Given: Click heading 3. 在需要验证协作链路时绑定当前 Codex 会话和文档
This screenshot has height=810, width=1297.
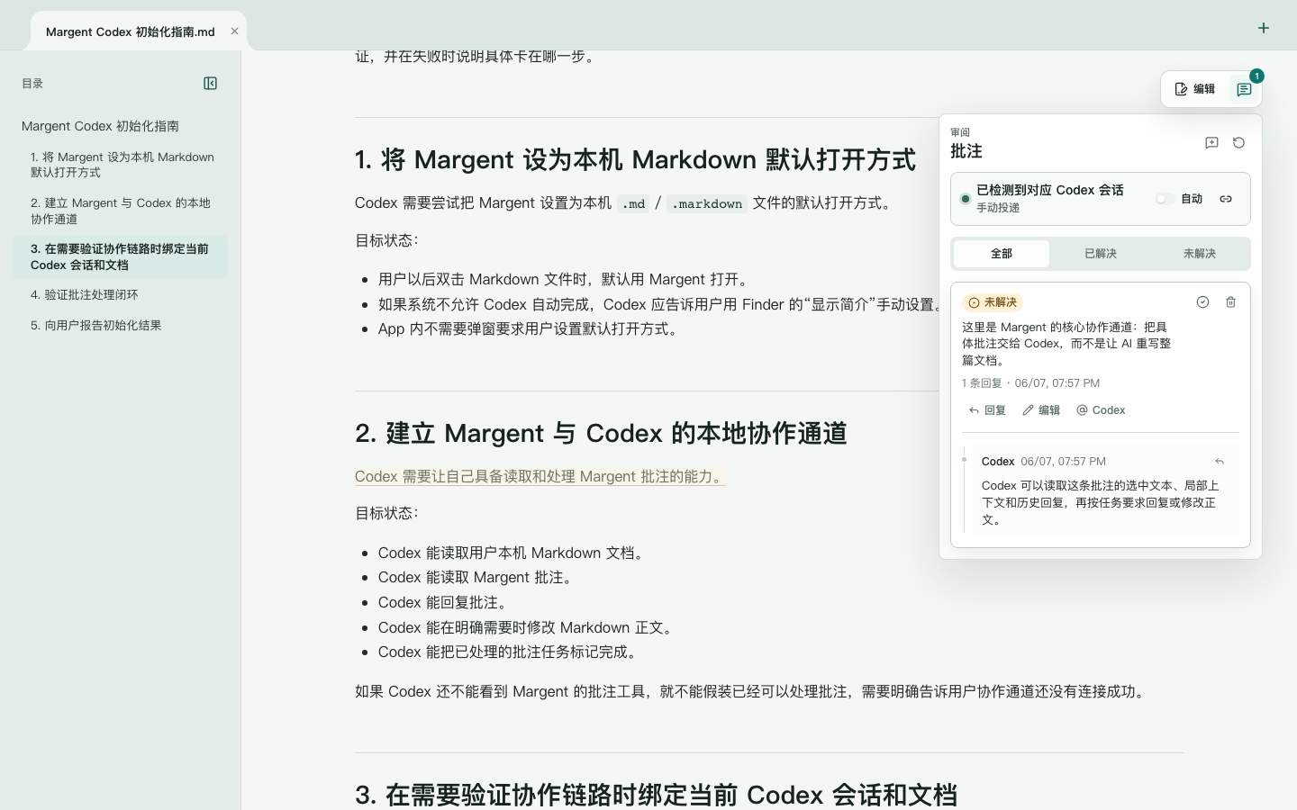Looking at the screenshot, I should click(x=656, y=796).
